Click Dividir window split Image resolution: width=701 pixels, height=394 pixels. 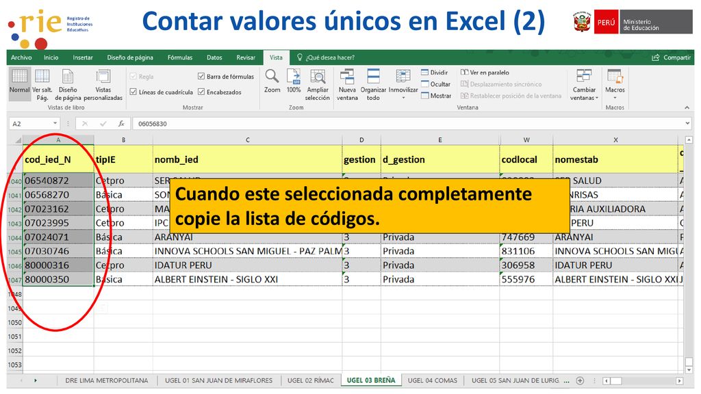pyautogui.click(x=435, y=73)
